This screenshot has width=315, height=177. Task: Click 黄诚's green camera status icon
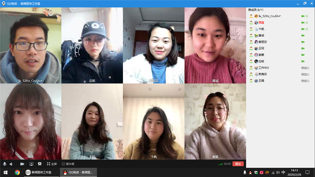coord(303,36)
